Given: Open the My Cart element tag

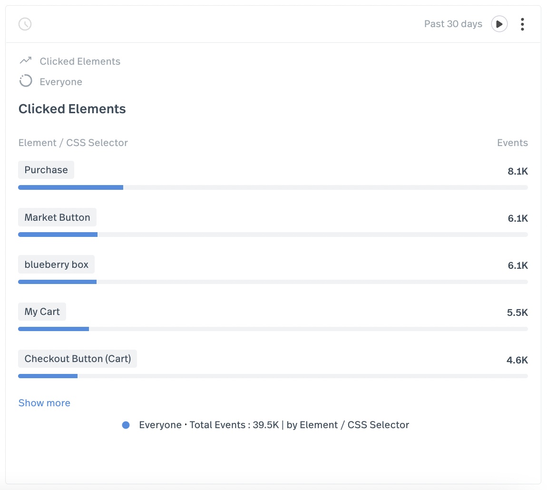Looking at the screenshot, I should (42, 312).
